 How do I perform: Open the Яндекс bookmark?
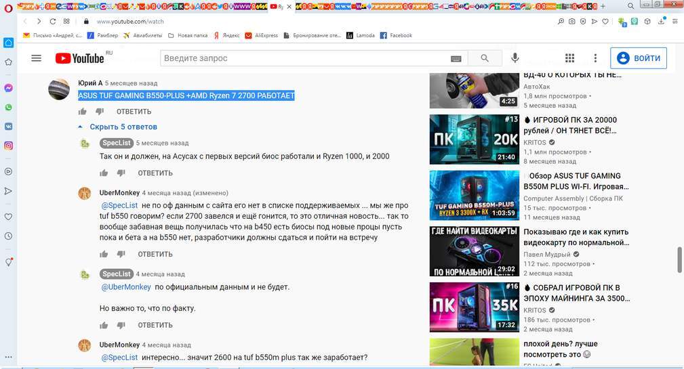(226, 35)
